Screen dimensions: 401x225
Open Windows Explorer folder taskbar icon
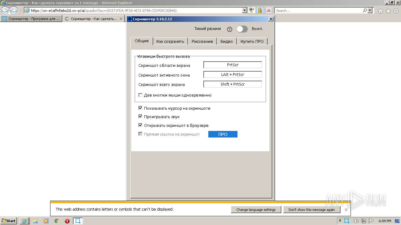click(x=35, y=221)
